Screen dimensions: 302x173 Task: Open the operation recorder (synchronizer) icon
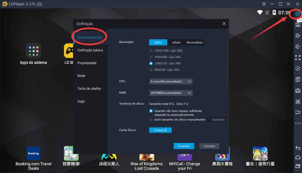click(x=298, y=68)
